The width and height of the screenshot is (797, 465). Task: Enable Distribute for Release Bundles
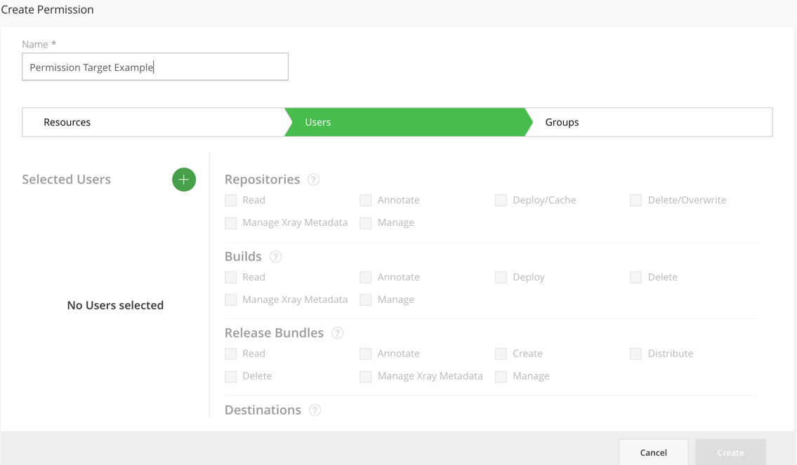pos(635,353)
